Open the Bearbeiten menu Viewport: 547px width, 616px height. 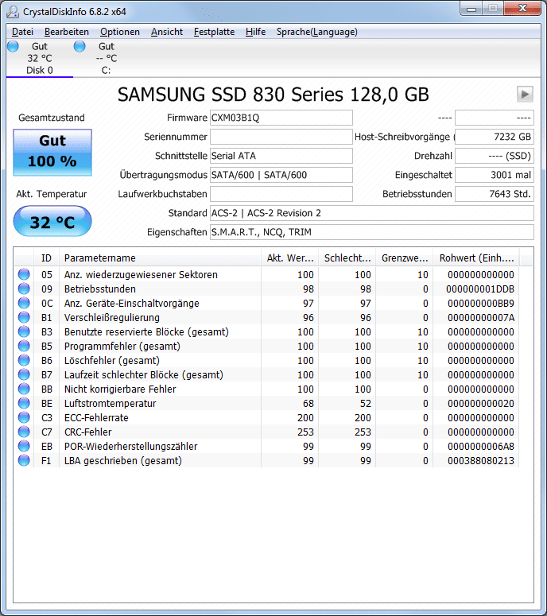point(67,32)
